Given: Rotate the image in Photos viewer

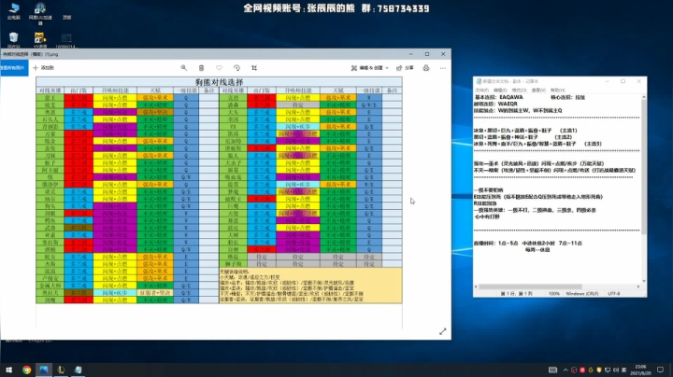Looking at the screenshot, I should [236, 68].
